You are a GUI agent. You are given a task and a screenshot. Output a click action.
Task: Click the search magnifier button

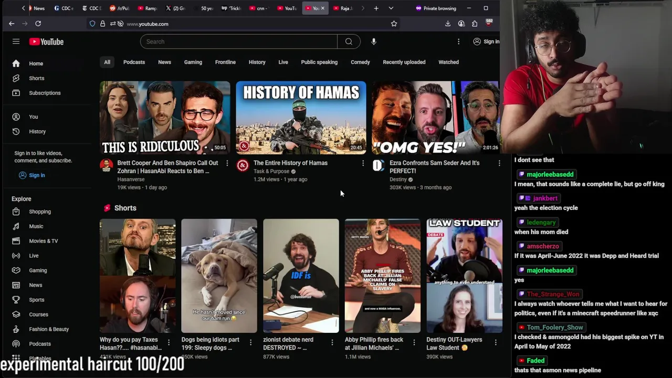pyautogui.click(x=349, y=41)
